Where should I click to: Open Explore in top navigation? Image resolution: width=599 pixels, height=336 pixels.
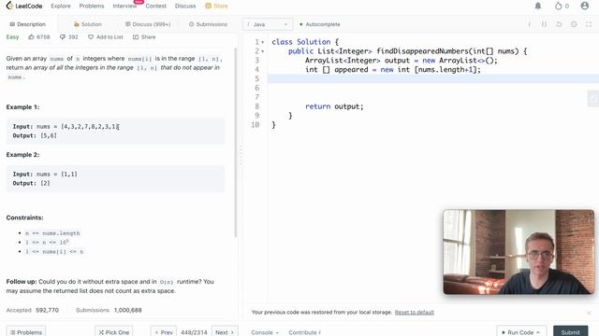[61, 6]
